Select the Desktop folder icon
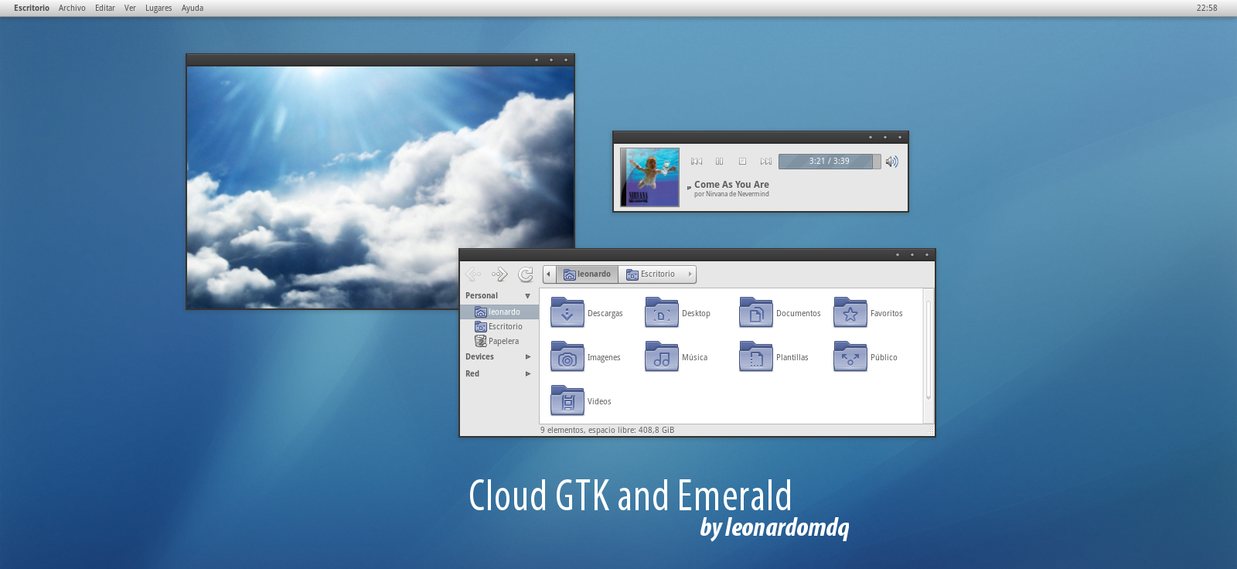1237x569 pixels. click(x=661, y=312)
